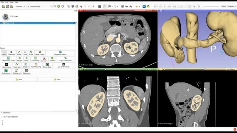Activate the Threshold effect
Viewport: 237px width, 133px height.
pyautogui.click(x=11, y=53)
